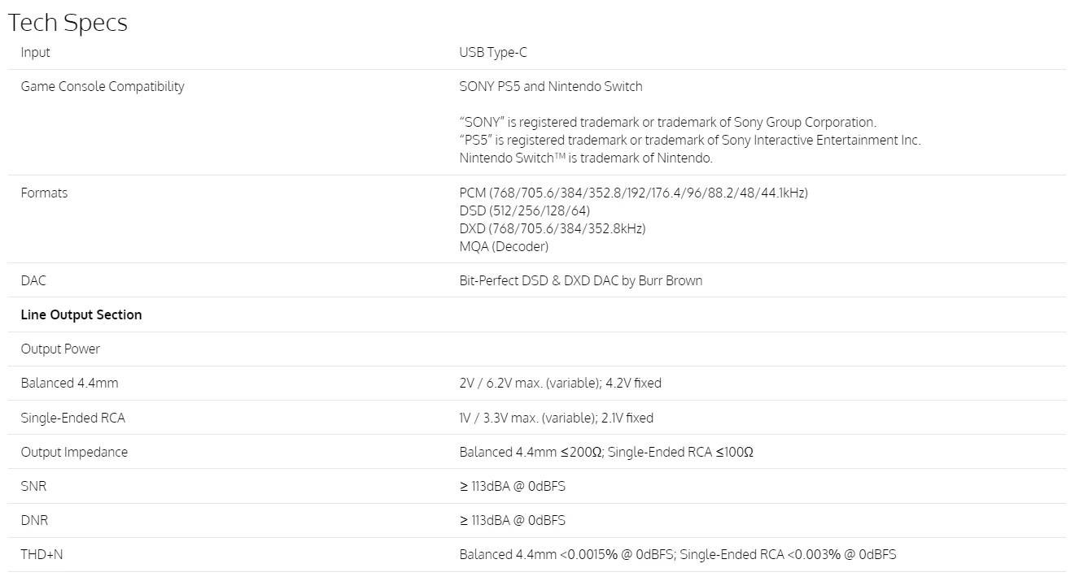Select the SNR row label
Image resolution: width=1075 pixels, height=581 pixels.
click(x=33, y=487)
